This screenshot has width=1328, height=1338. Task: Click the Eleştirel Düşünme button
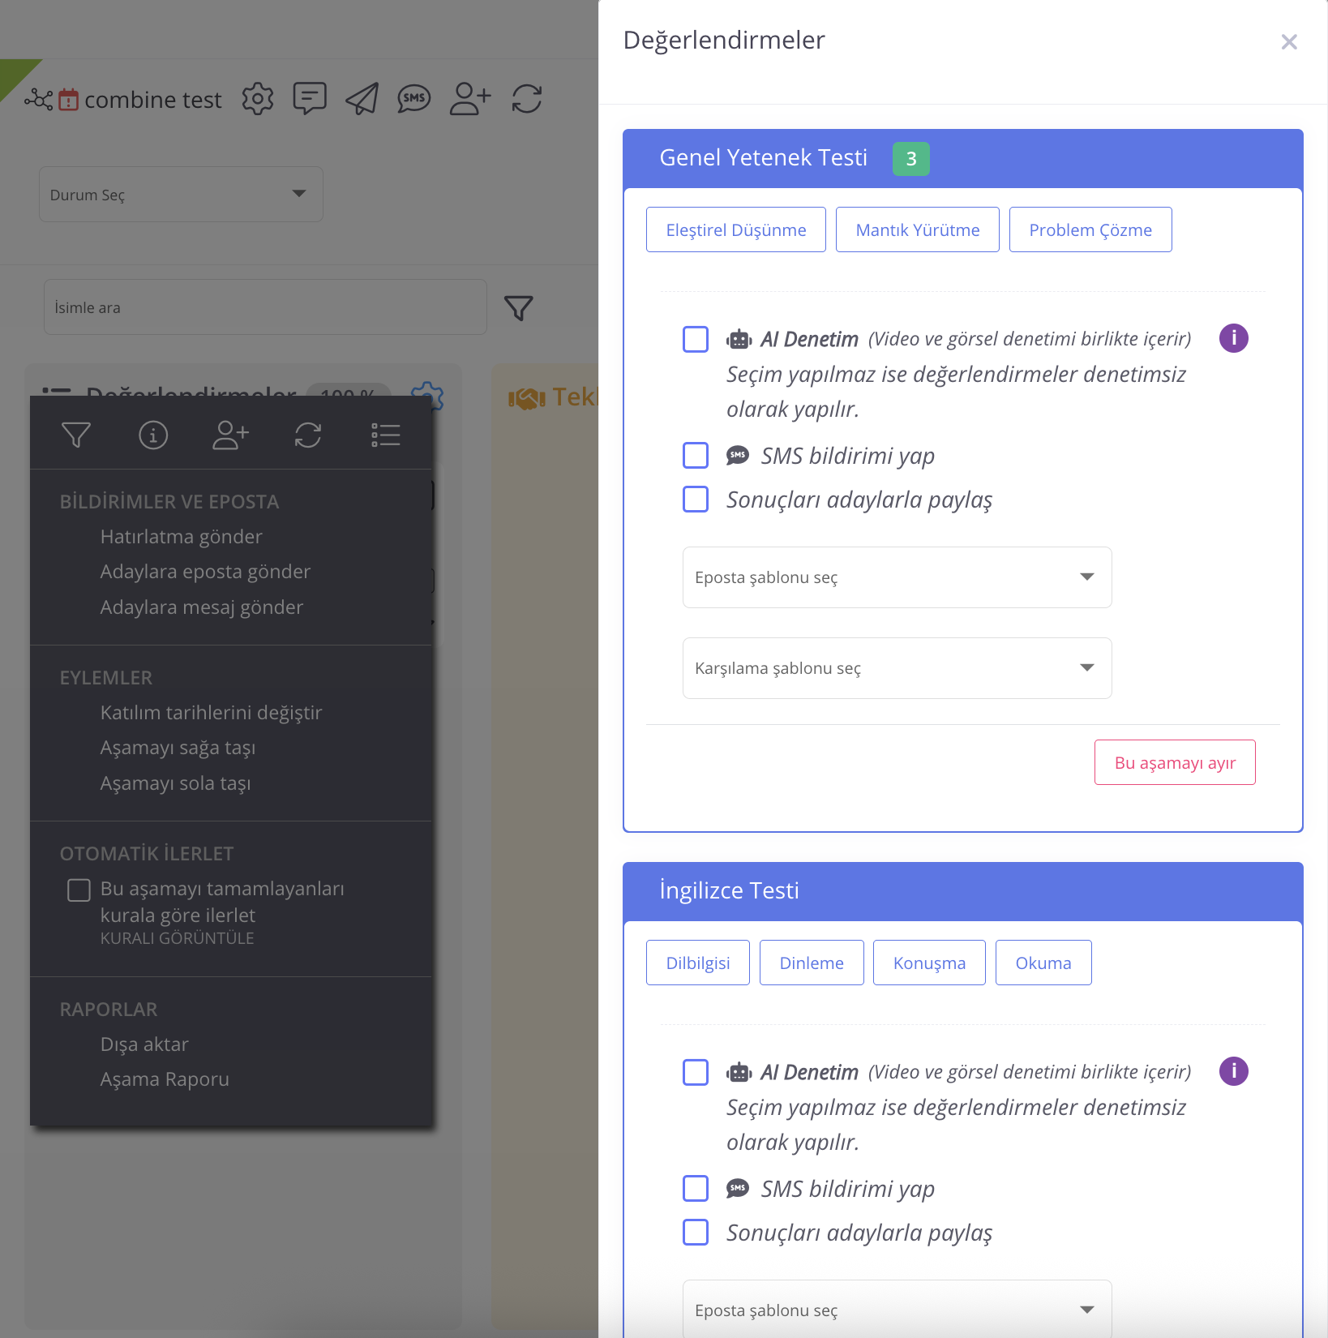(x=736, y=229)
